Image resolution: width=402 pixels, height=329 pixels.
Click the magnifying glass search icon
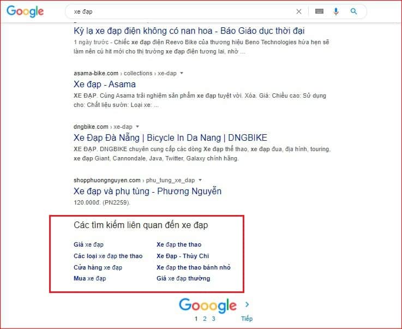click(x=353, y=11)
